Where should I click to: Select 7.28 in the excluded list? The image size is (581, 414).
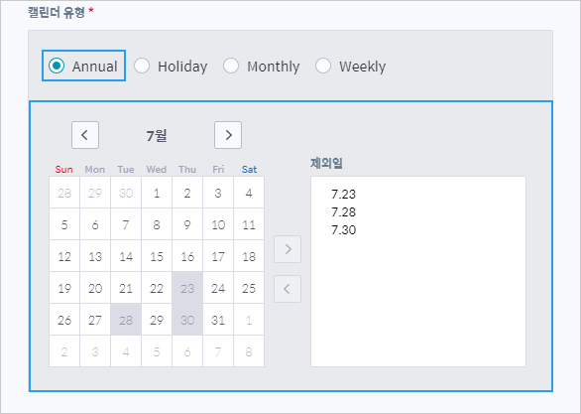343,211
